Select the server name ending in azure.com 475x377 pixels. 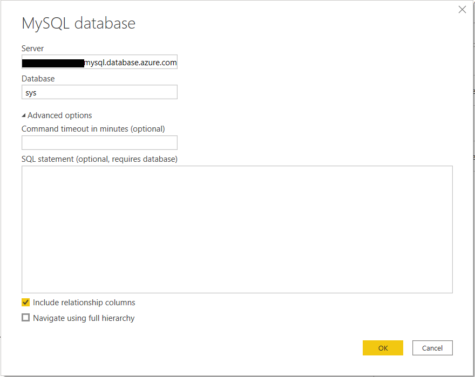pyautogui.click(x=99, y=61)
